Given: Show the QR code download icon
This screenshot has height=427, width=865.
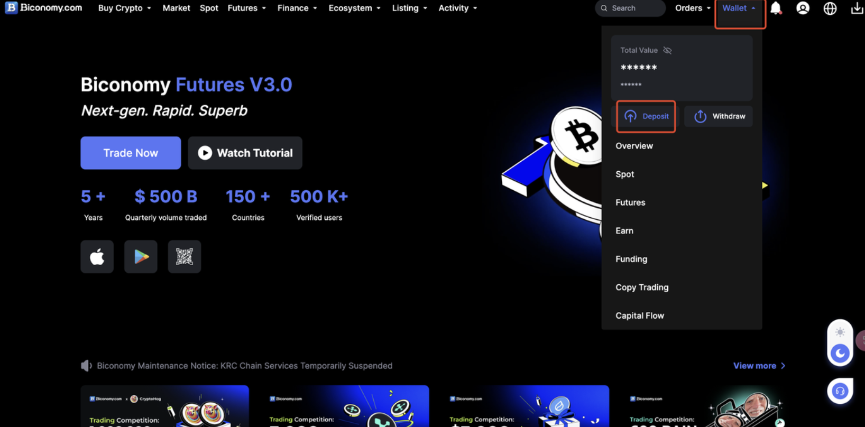Looking at the screenshot, I should [x=184, y=257].
